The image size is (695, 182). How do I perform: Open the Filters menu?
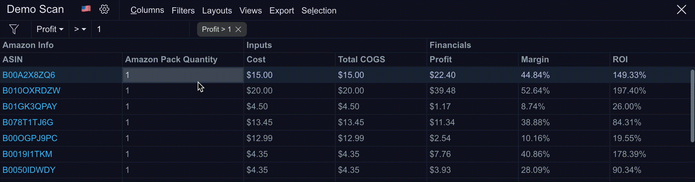[x=183, y=11]
